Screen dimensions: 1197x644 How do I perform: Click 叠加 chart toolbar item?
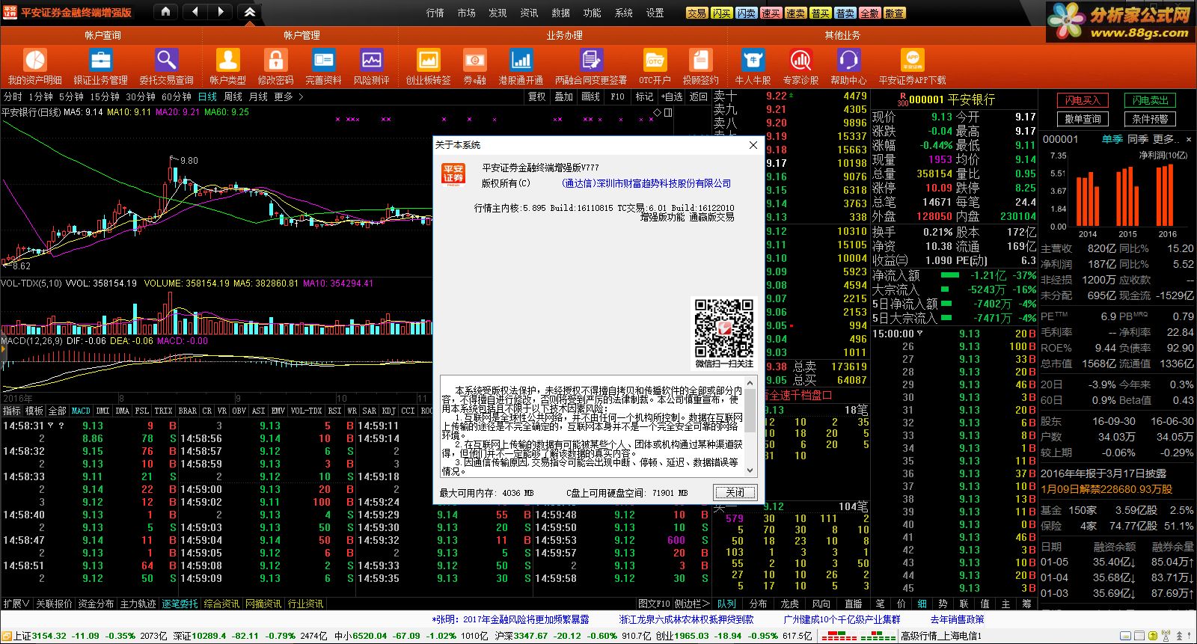[563, 97]
